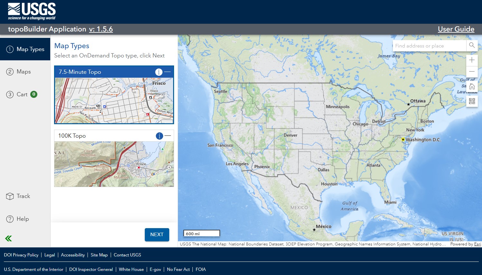Viewport: 482px width, 275px height.
Task: Collapse the 100K Topo card dash
Action: click(168, 136)
